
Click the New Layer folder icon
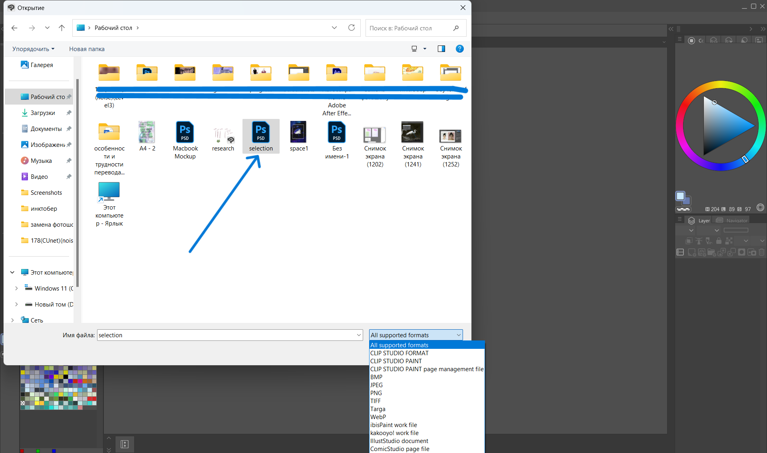pos(711,252)
